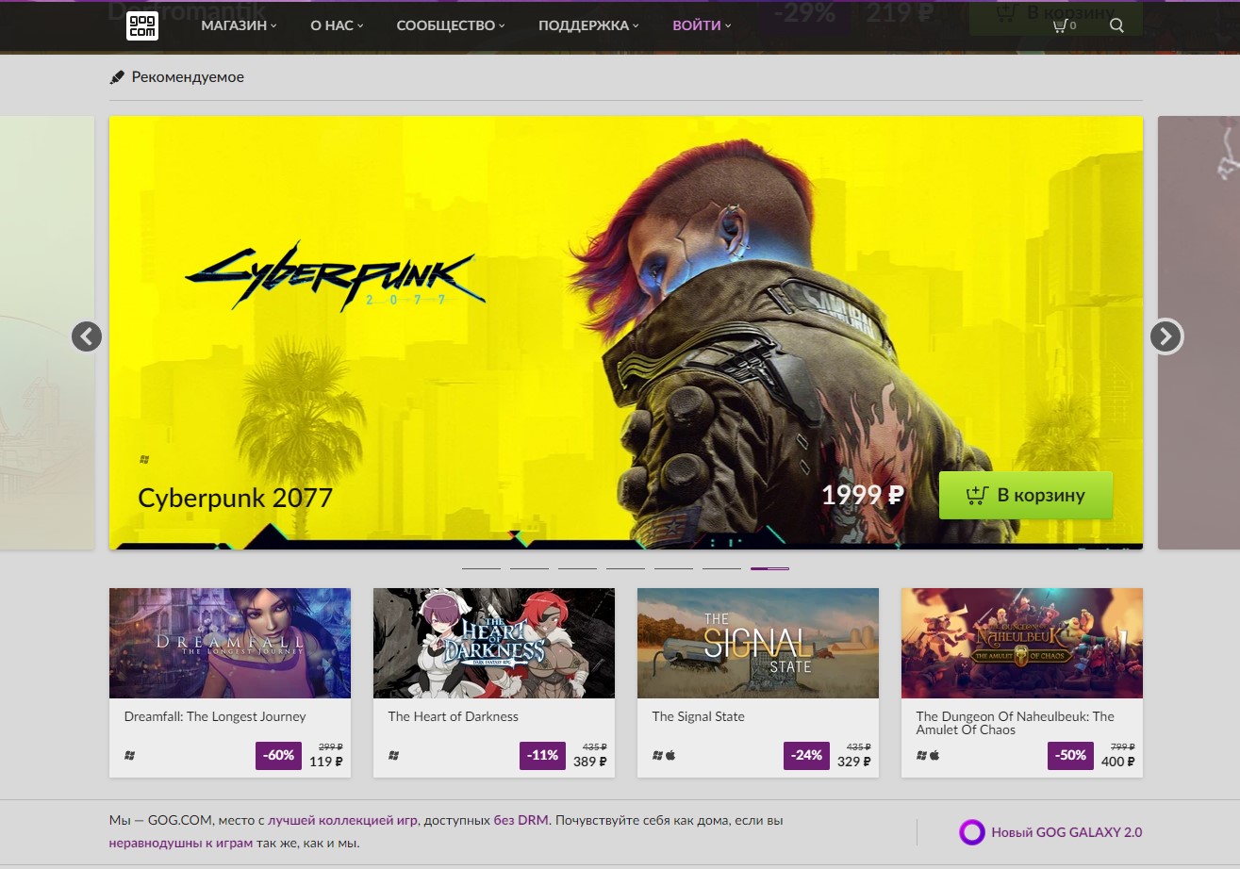Select the first carousel slide indicator
1240x869 pixels.
[481, 568]
